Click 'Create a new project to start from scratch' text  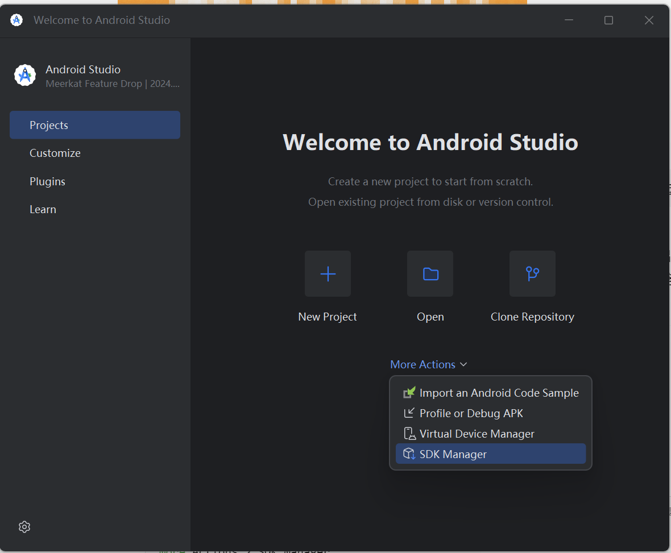coord(430,181)
